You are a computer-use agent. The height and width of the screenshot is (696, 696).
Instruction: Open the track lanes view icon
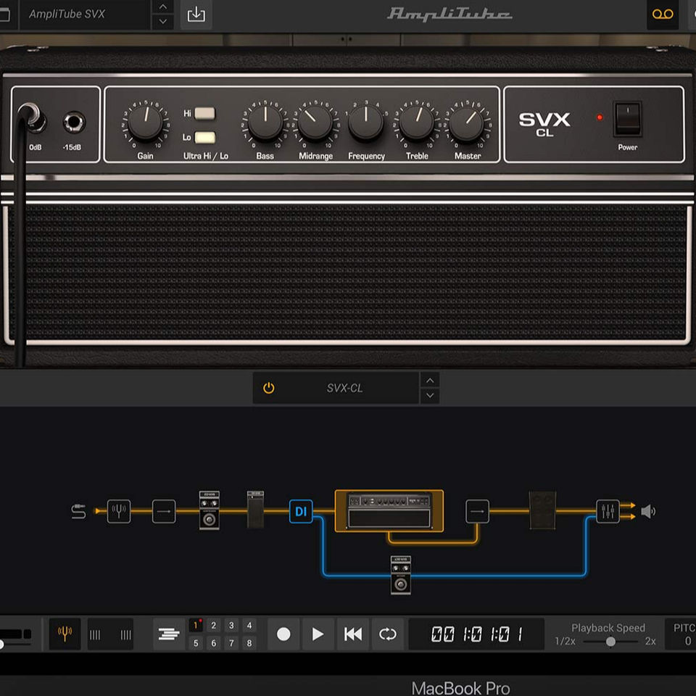169,634
